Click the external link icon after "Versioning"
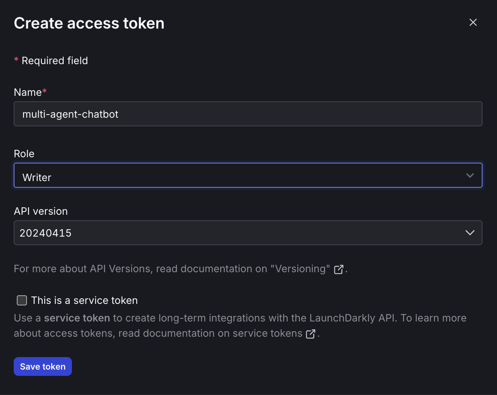 click(x=338, y=269)
